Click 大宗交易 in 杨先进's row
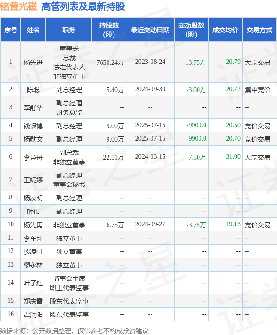This screenshot has width=277, height=335. pos(258,62)
